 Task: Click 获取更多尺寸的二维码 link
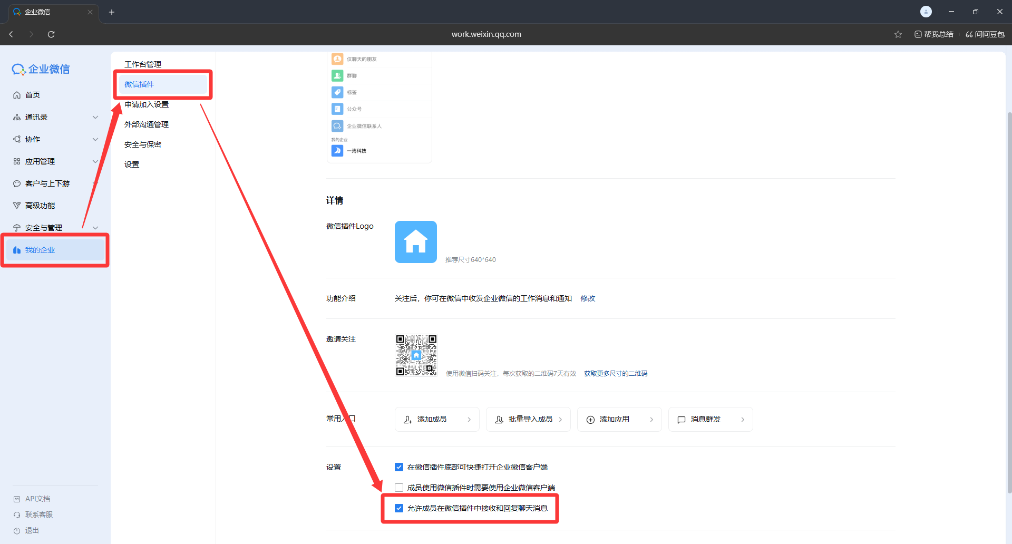(x=616, y=373)
